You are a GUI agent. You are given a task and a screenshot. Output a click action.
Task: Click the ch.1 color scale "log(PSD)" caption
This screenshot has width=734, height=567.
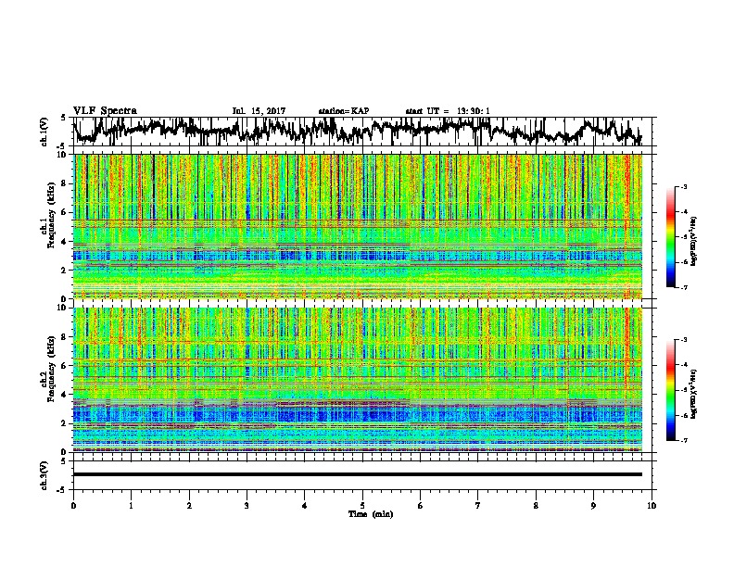coord(694,241)
